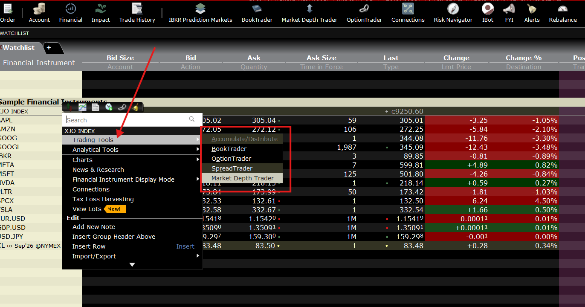Open the Account toolbar icon
This screenshot has width=585, height=307.
pyautogui.click(x=39, y=13)
